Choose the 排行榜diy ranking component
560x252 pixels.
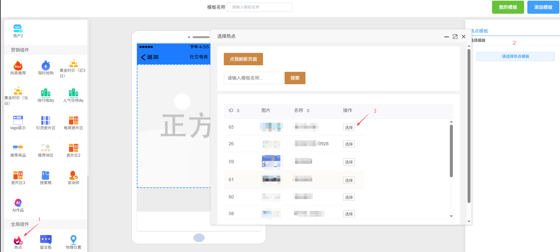coord(46,93)
